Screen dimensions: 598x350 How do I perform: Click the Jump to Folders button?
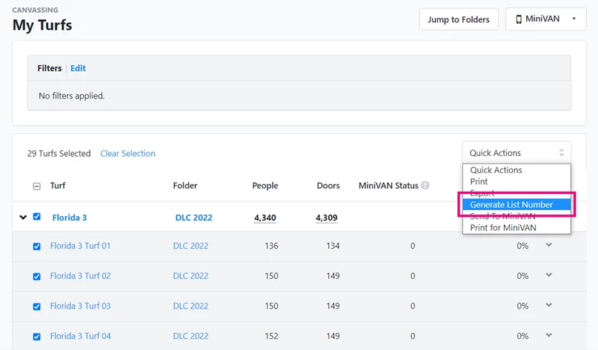pyautogui.click(x=459, y=19)
